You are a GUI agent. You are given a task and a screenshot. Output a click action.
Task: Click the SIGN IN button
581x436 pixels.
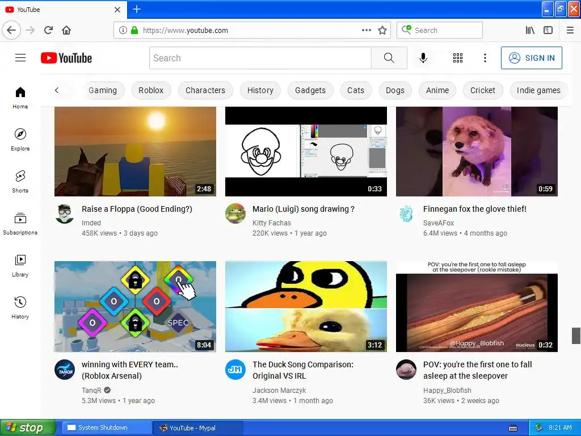pos(531,58)
